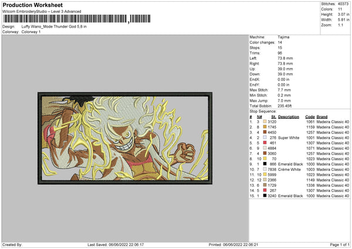
Task: Select the orange swatch for stop 2 (1745)
Action: coord(265,127)
